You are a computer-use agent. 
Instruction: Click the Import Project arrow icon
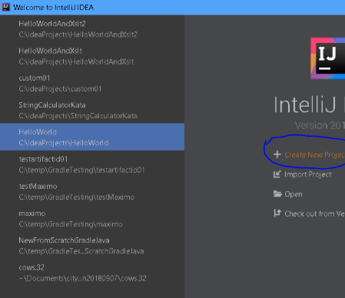[277, 174]
